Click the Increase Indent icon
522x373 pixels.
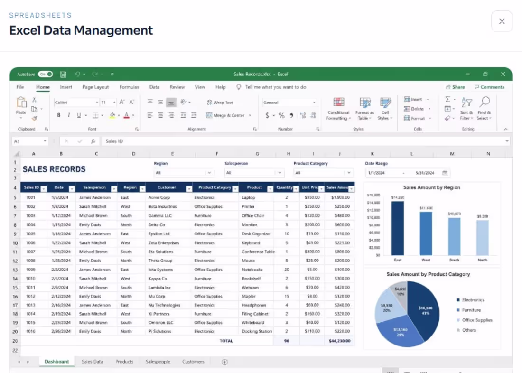coord(194,115)
